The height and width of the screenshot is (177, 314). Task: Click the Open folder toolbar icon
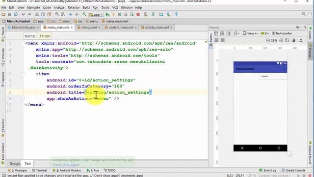click(x=3, y=14)
